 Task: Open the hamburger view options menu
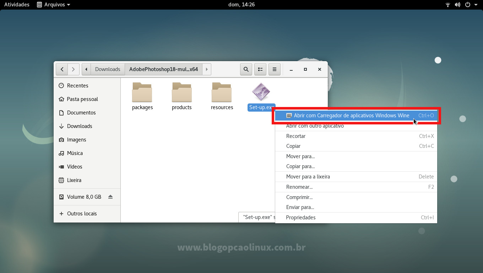(275, 69)
